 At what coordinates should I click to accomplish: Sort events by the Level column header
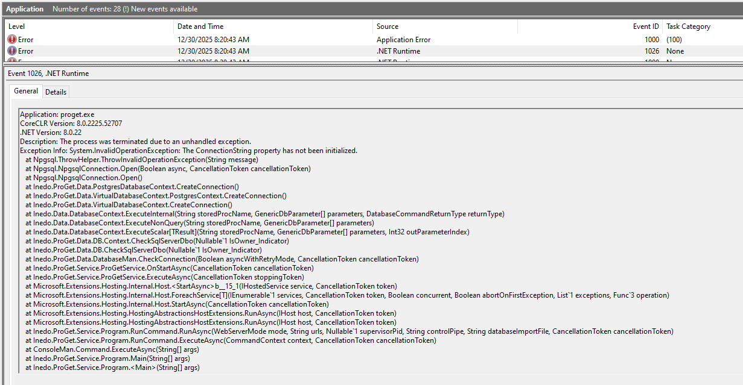coord(17,27)
